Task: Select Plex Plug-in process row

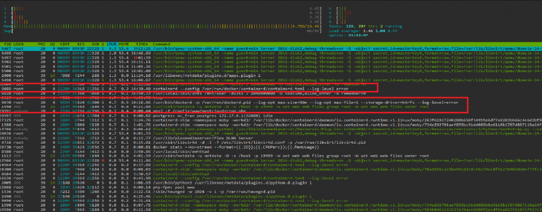Action: 271,129
